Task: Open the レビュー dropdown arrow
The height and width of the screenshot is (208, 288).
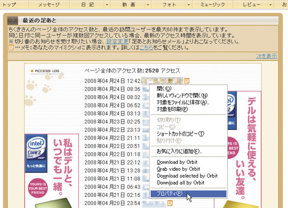Action: point(270,5)
